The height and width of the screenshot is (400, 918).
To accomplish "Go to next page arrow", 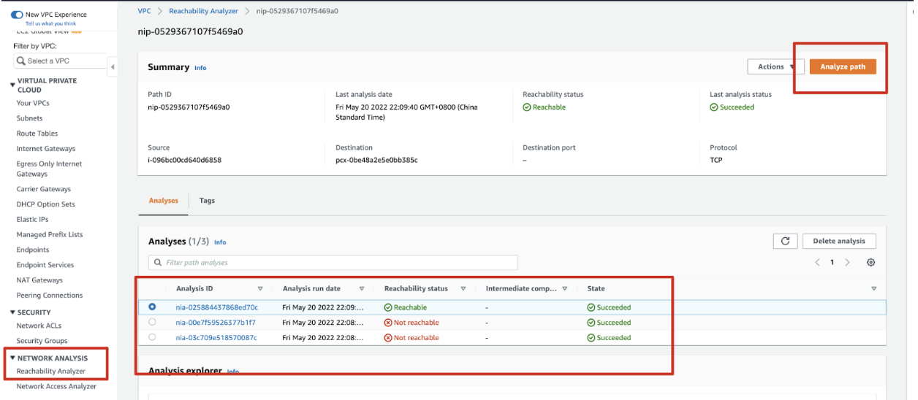I will [847, 263].
